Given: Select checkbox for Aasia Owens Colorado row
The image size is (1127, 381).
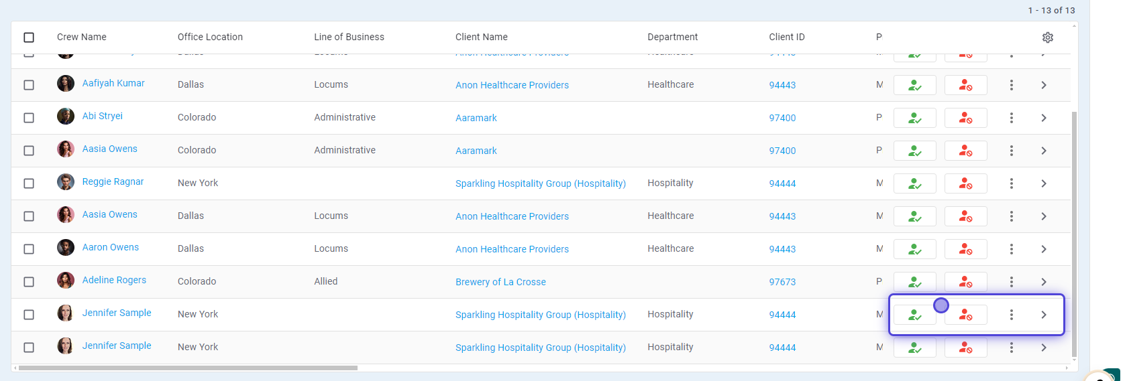Looking at the screenshot, I should click(x=29, y=151).
